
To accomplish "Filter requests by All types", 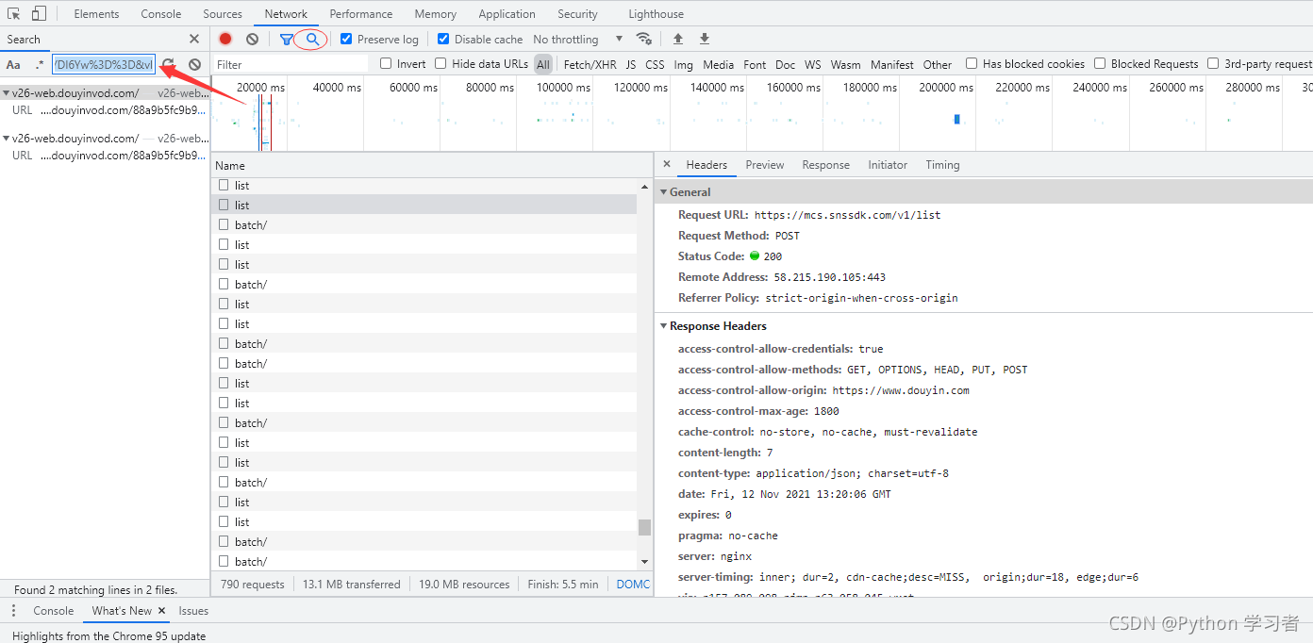I will click(x=543, y=64).
